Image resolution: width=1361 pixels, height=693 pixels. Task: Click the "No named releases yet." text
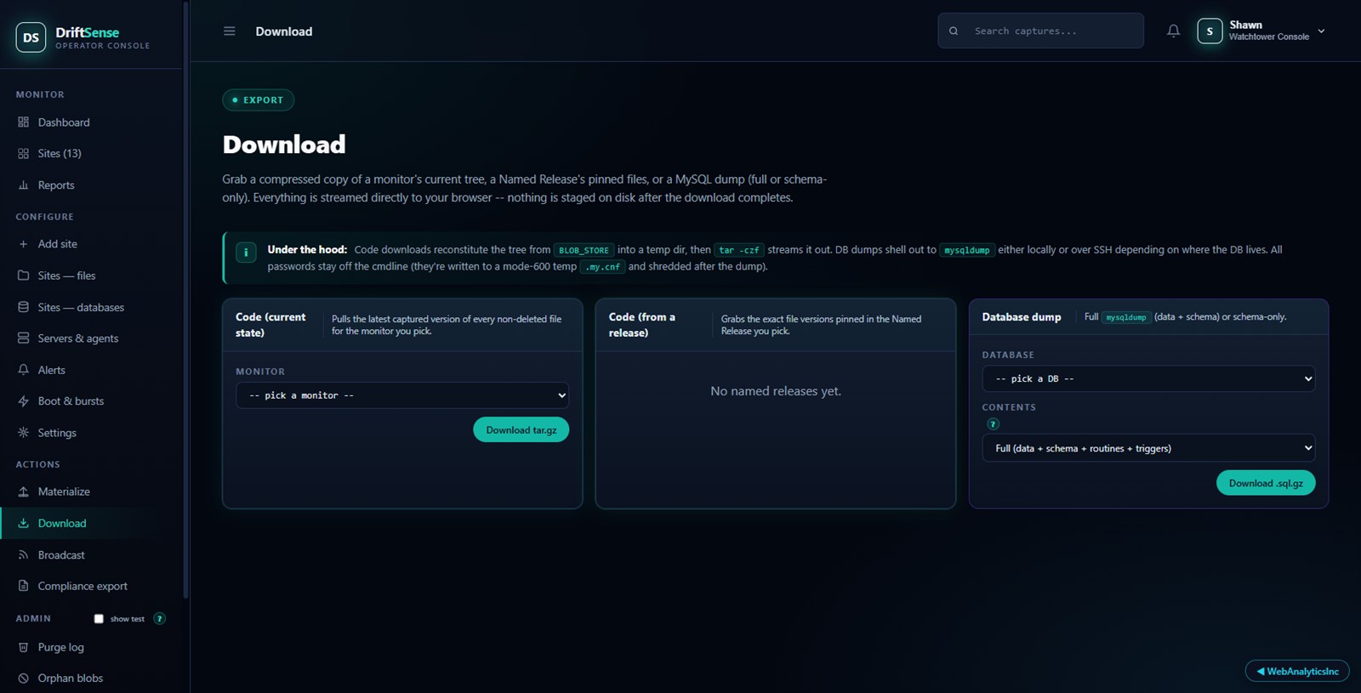coord(776,391)
